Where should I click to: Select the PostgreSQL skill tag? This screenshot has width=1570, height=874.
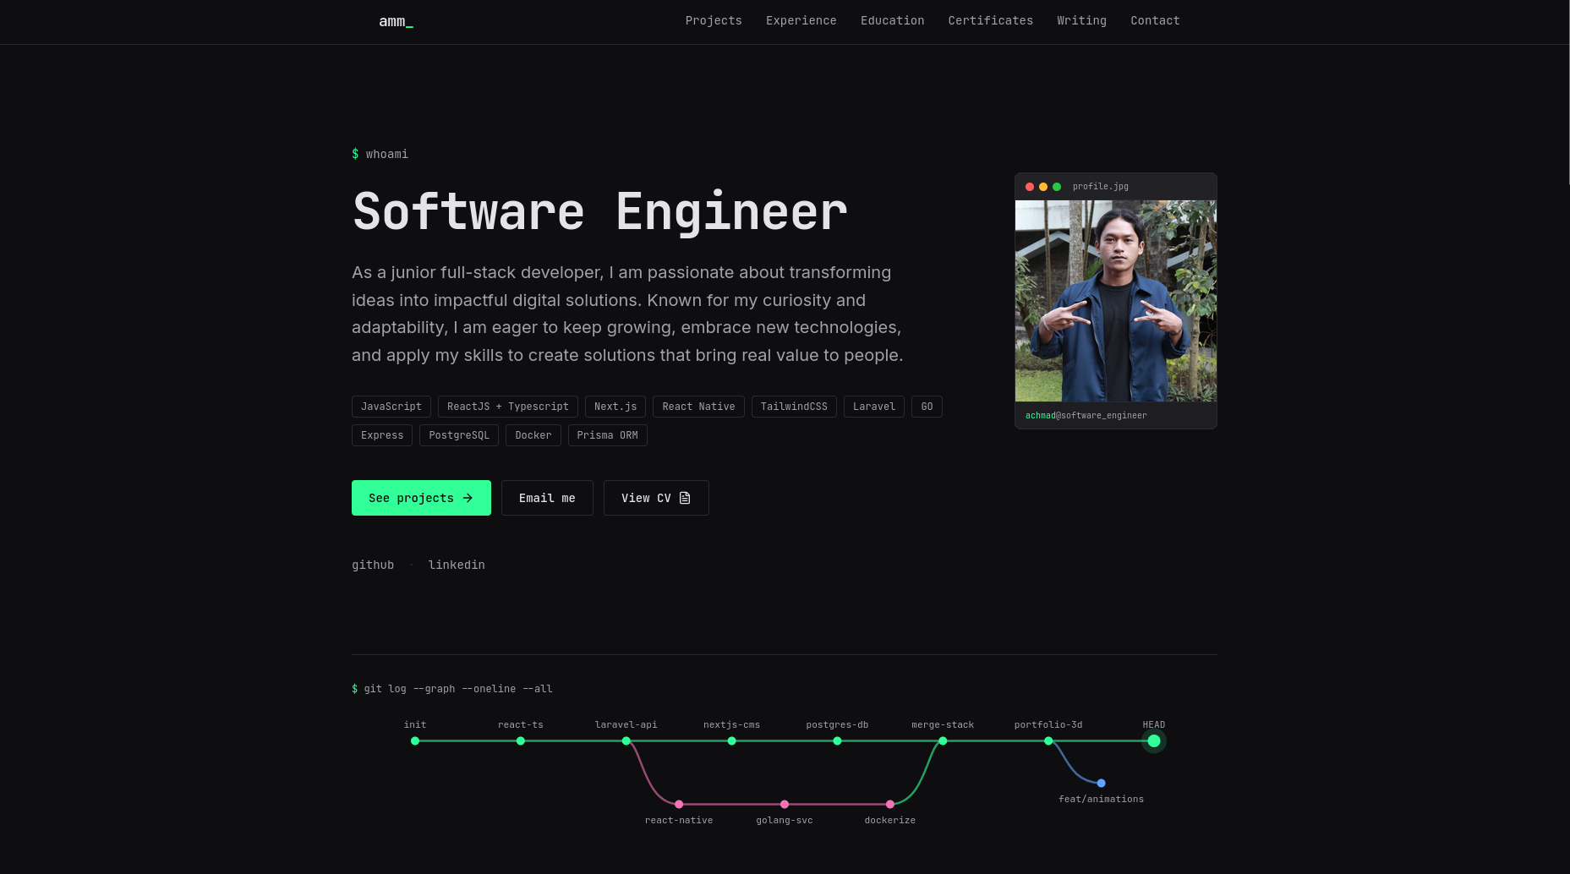[x=459, y=435]
